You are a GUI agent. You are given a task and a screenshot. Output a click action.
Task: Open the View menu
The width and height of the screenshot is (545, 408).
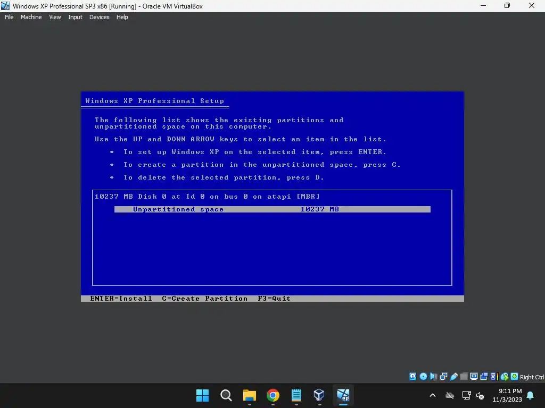(x=55, y=17)
